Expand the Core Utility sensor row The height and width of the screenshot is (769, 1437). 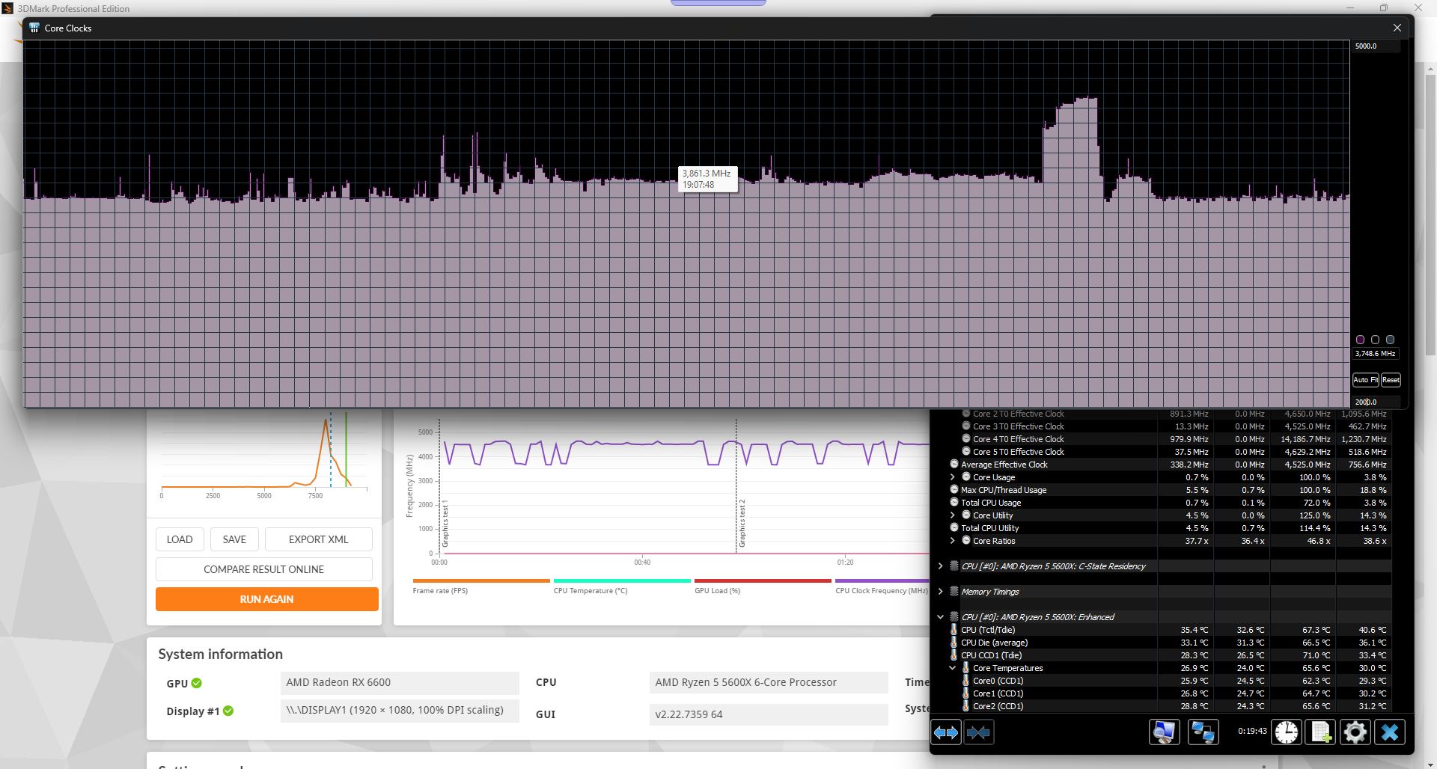coord(952,515)
